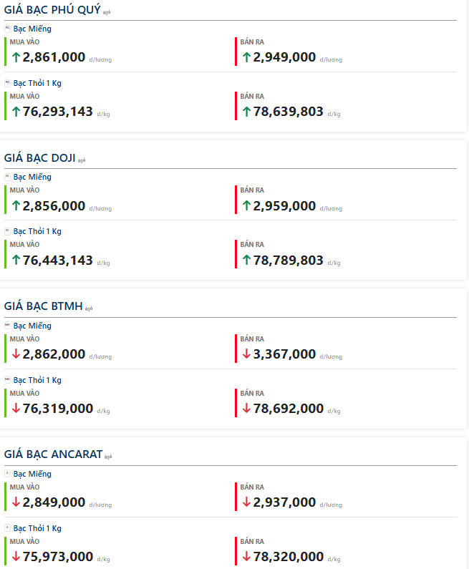Click the green up arrow before 78,789,803
Image resolution: width=469 pixels, height=569 pixels.
246,261
